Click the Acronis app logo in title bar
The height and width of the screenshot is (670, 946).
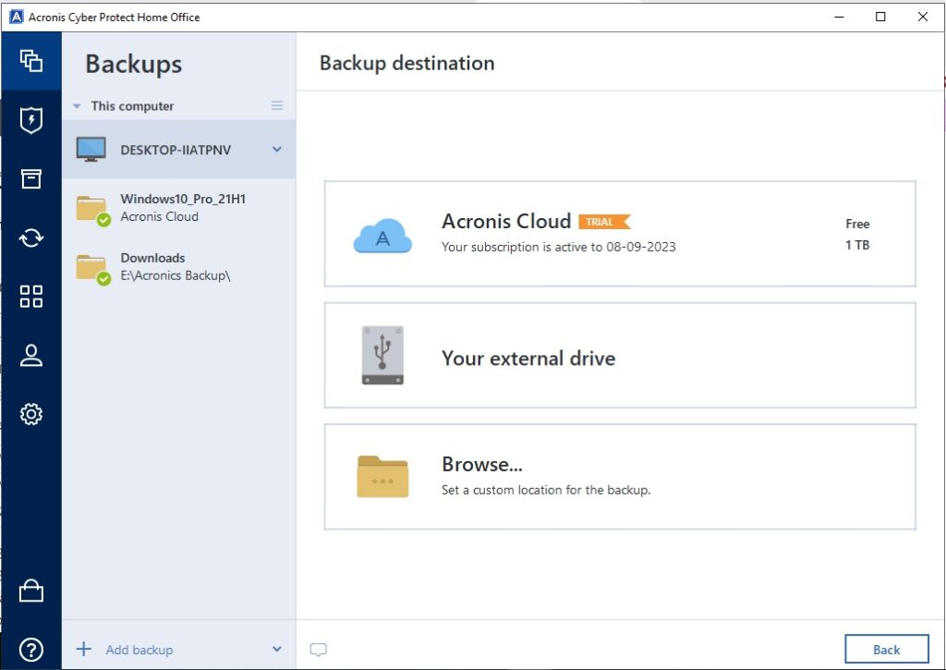coord(17,17)
